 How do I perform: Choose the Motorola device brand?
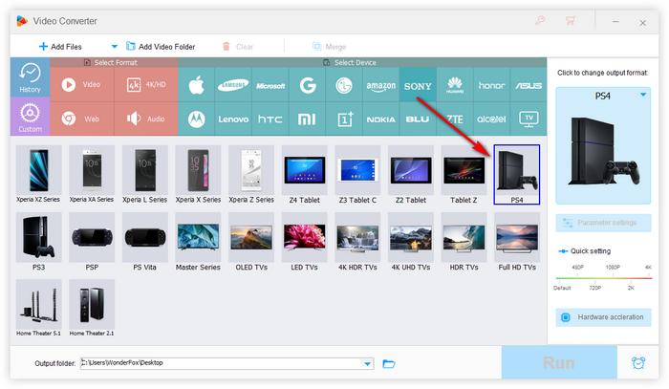click(196, 119)
